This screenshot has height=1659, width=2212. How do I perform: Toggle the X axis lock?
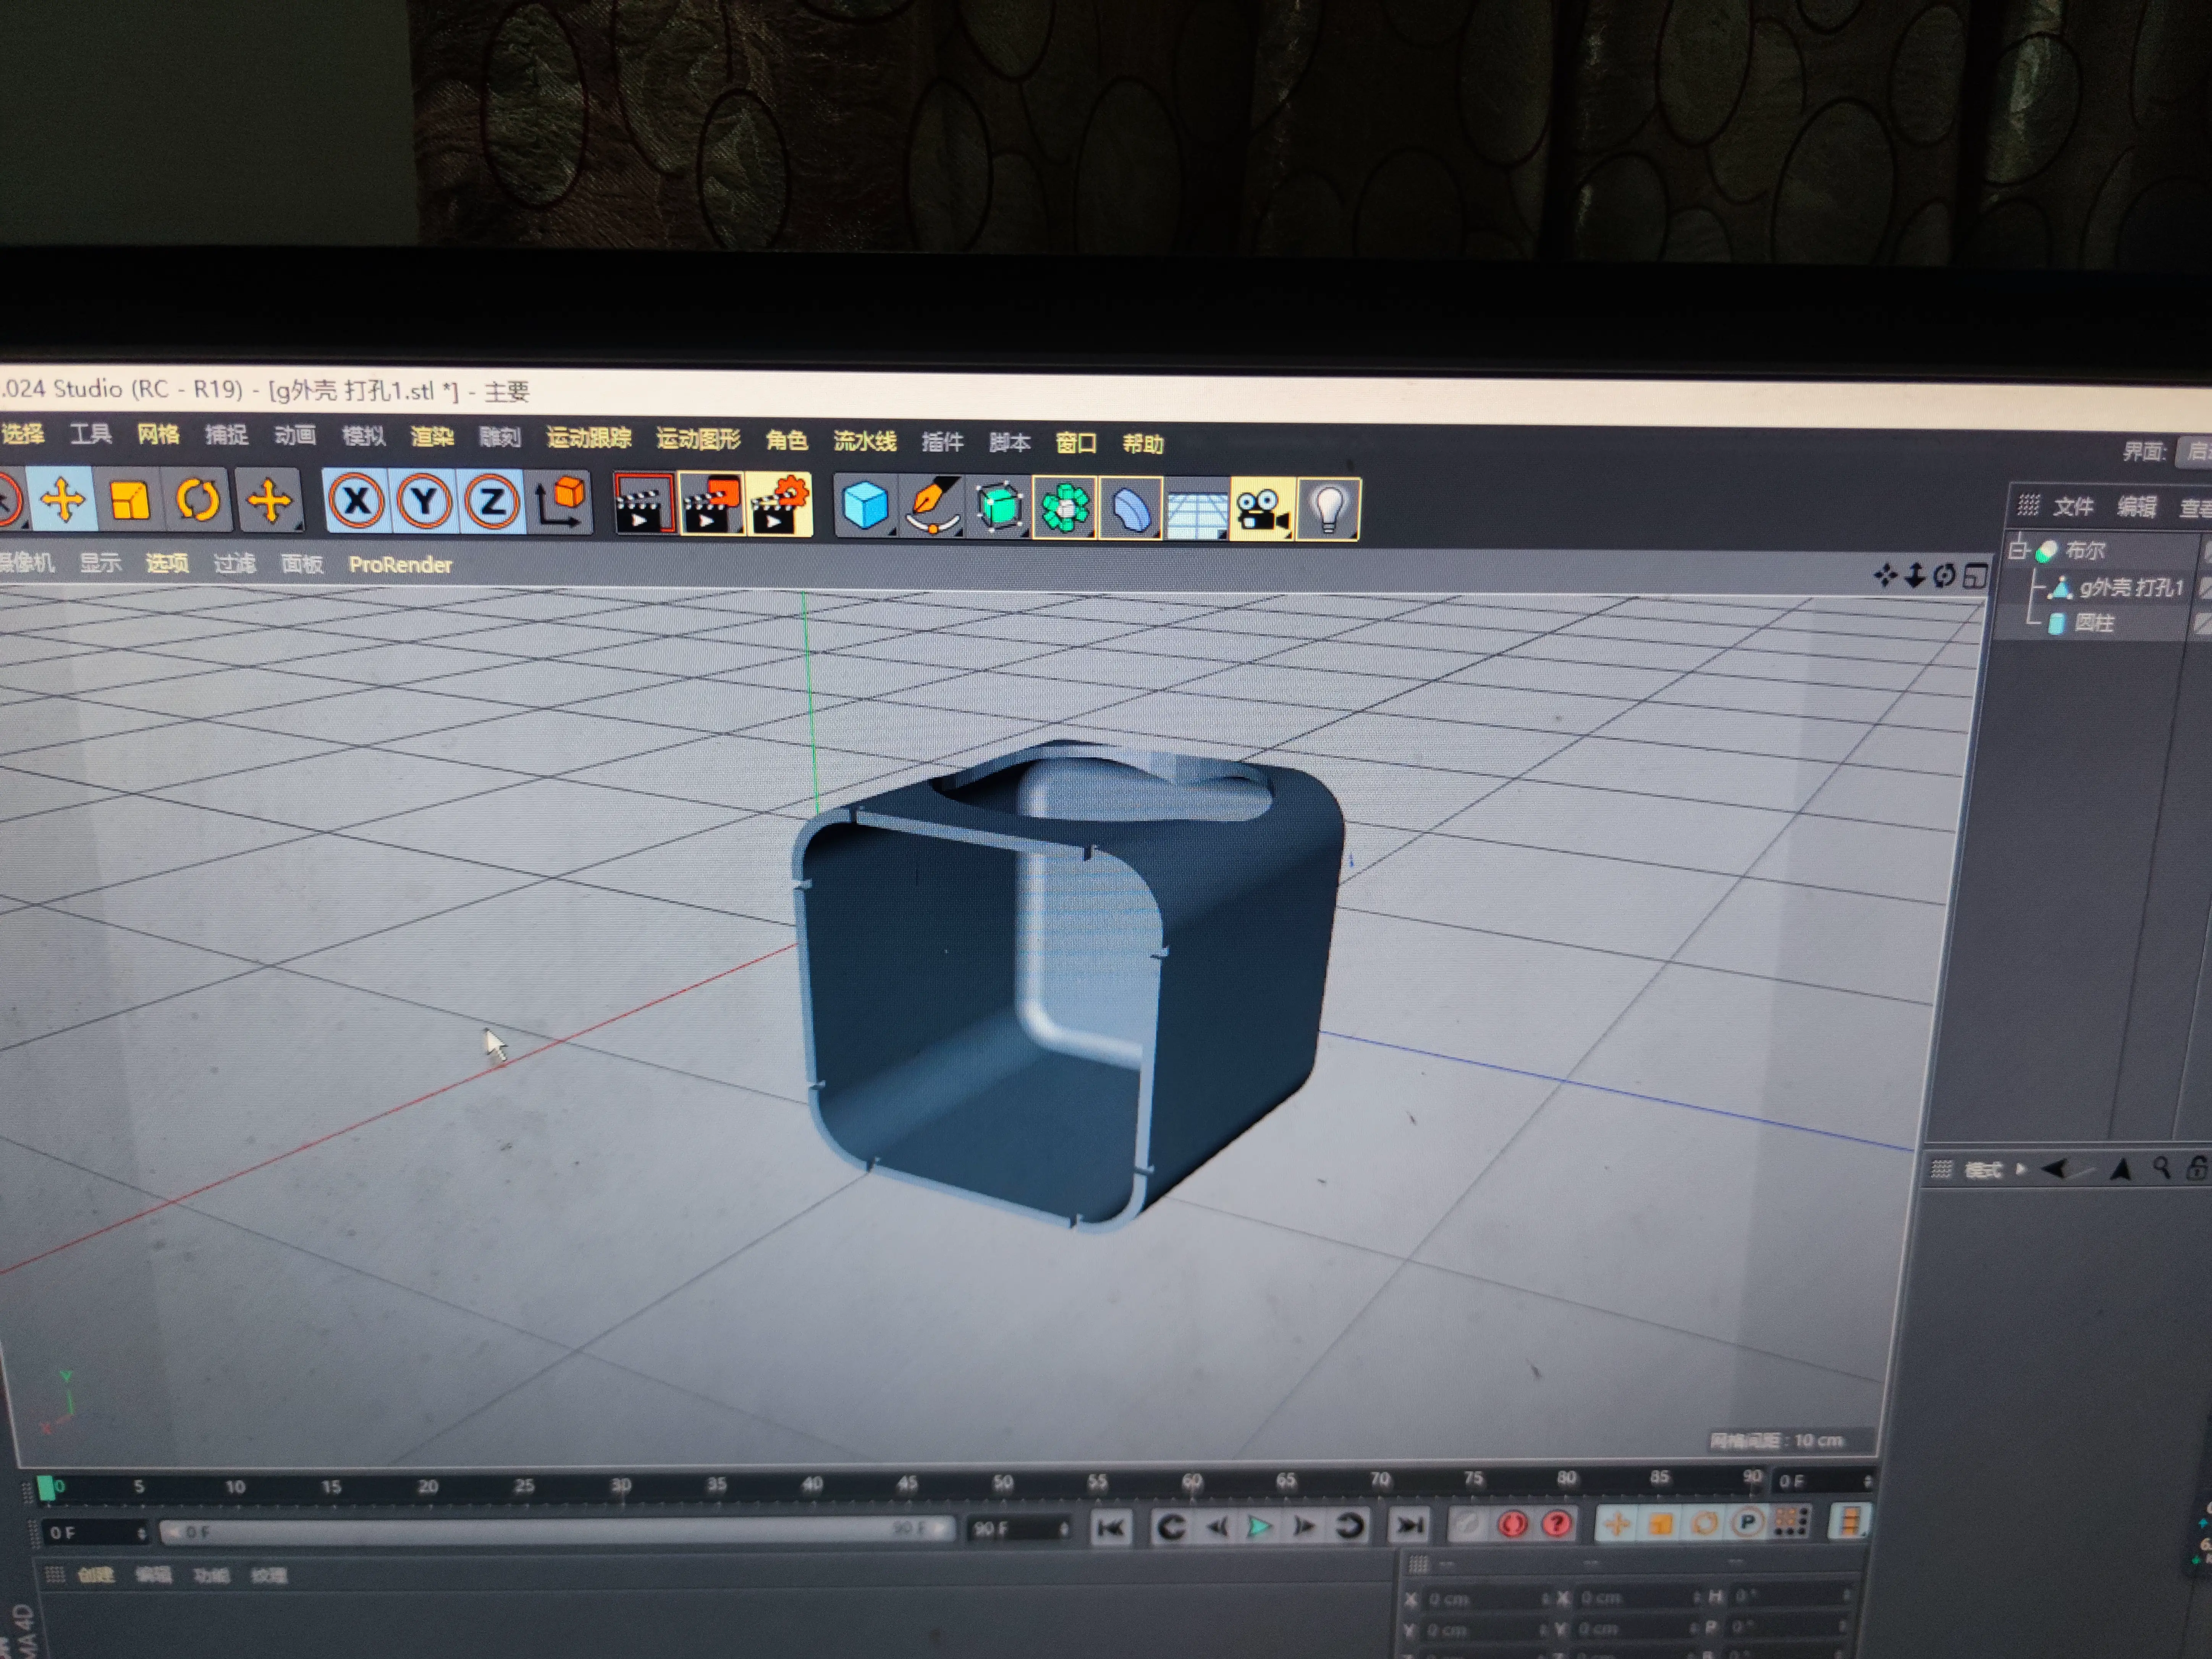[357, 501]
